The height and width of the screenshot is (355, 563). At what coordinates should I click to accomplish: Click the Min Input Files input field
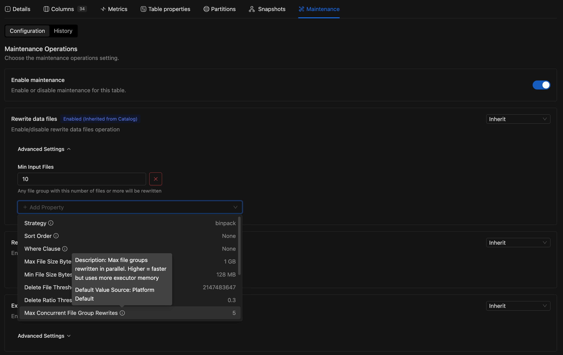point(82,179)
